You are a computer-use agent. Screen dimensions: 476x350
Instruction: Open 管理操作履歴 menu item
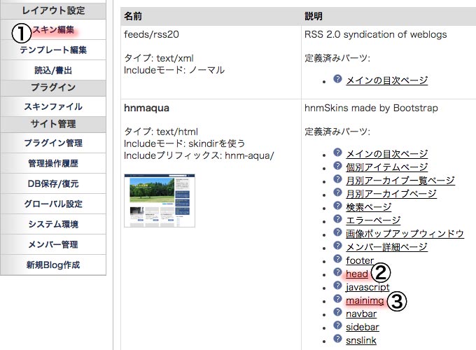tap(53, 163)
